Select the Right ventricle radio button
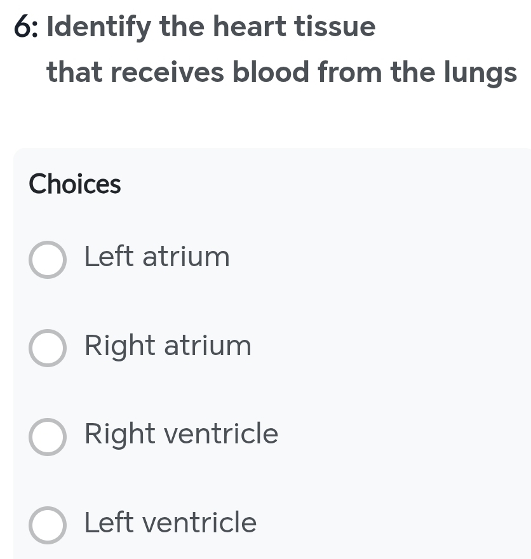This screenshot has height=559, width=531. (48, 437)
